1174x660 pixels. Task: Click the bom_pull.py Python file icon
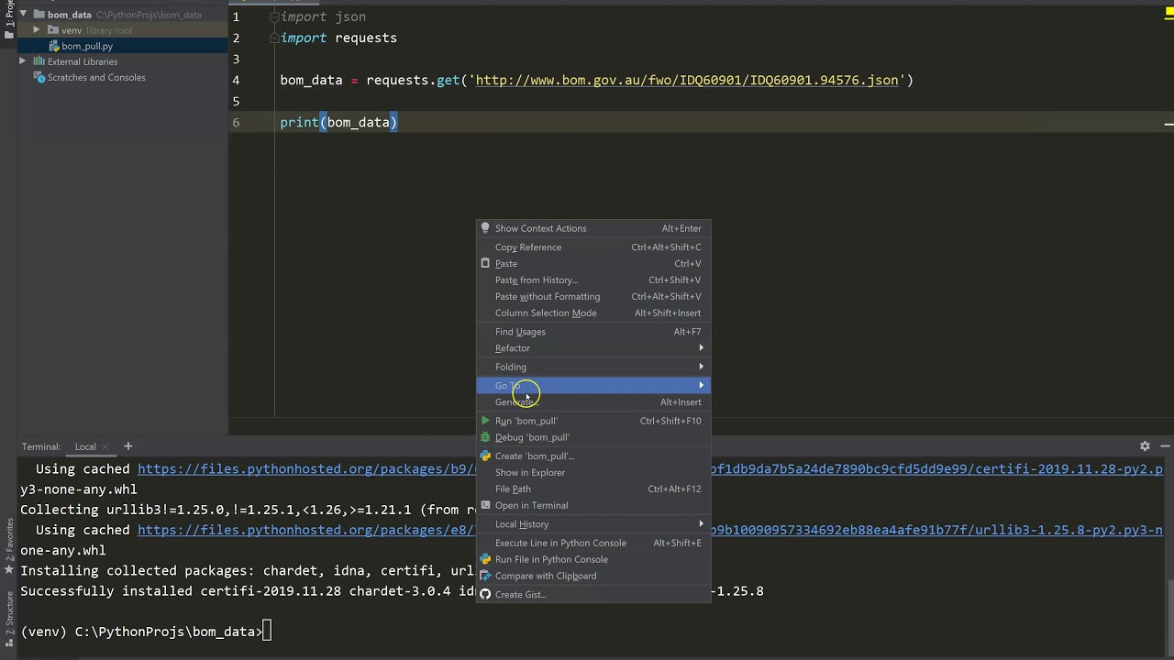tap(54, 46)
